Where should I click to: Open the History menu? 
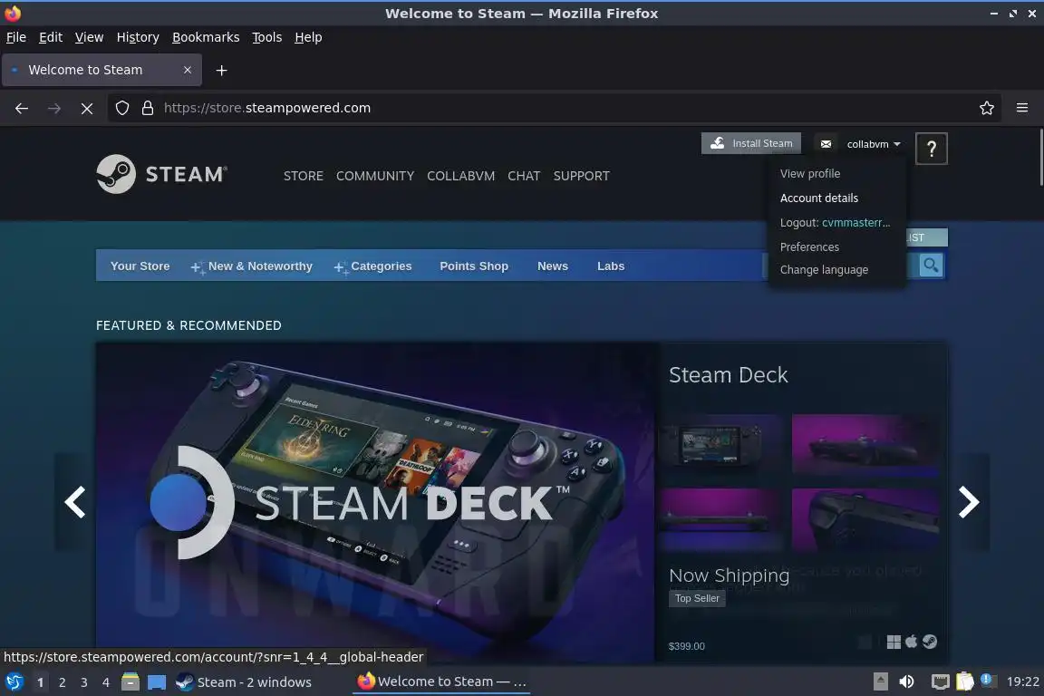tap(138, 37)
